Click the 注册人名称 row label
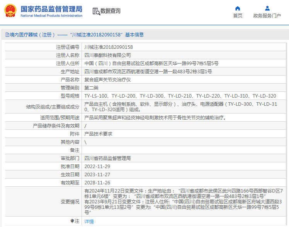Screen dimensions: 289x227 coord(68,55)
